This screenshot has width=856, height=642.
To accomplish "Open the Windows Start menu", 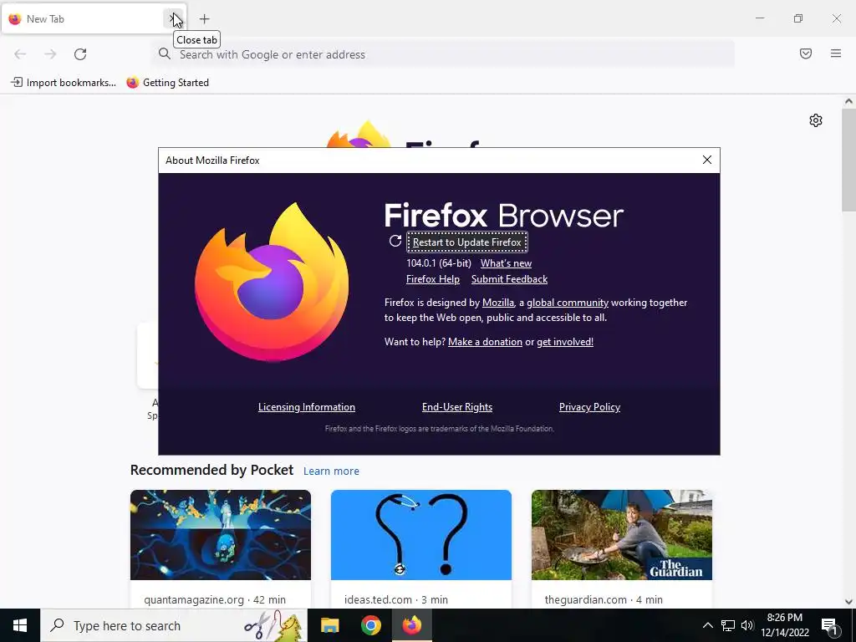I will pyautogui.click(x=20, y=625).
